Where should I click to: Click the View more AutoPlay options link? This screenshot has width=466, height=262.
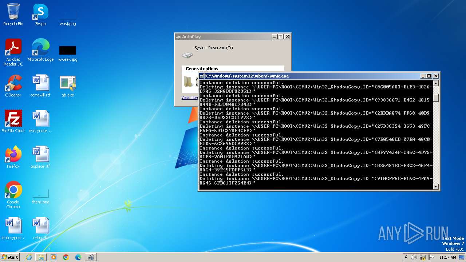click(190, 98)
